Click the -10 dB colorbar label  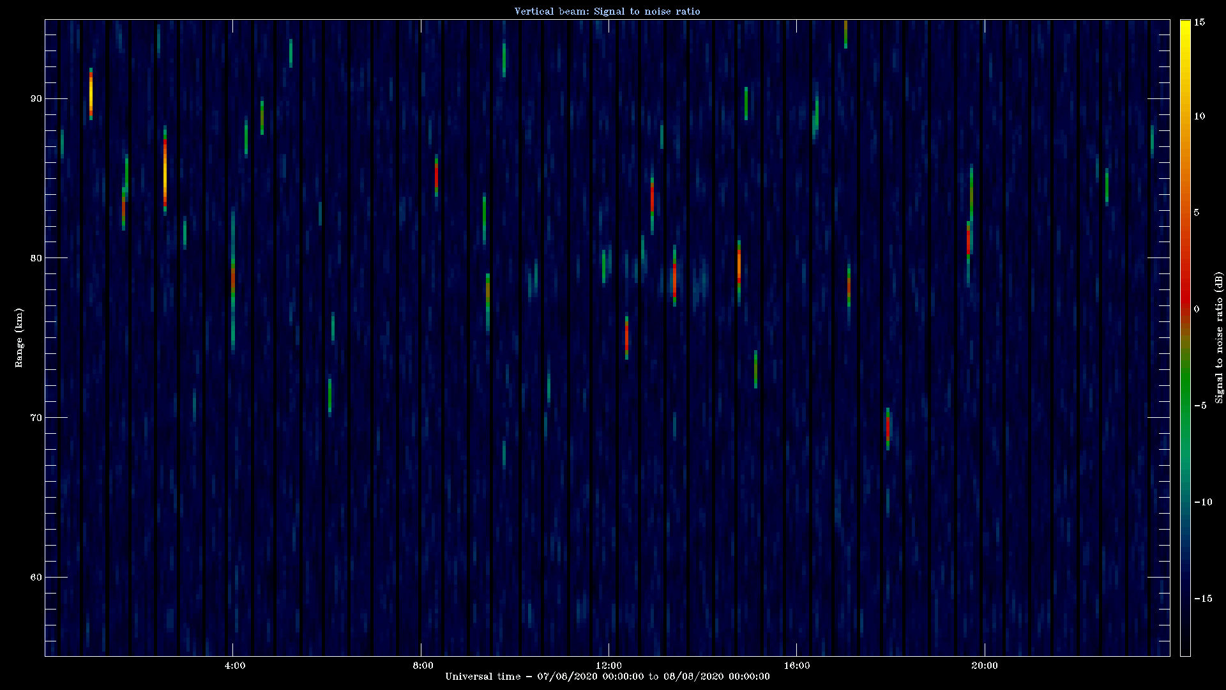tap(1203, 502)
